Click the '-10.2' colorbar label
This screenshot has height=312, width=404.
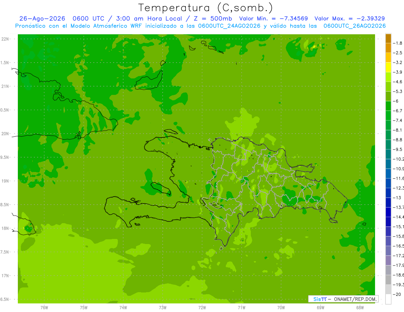(398, 159)
